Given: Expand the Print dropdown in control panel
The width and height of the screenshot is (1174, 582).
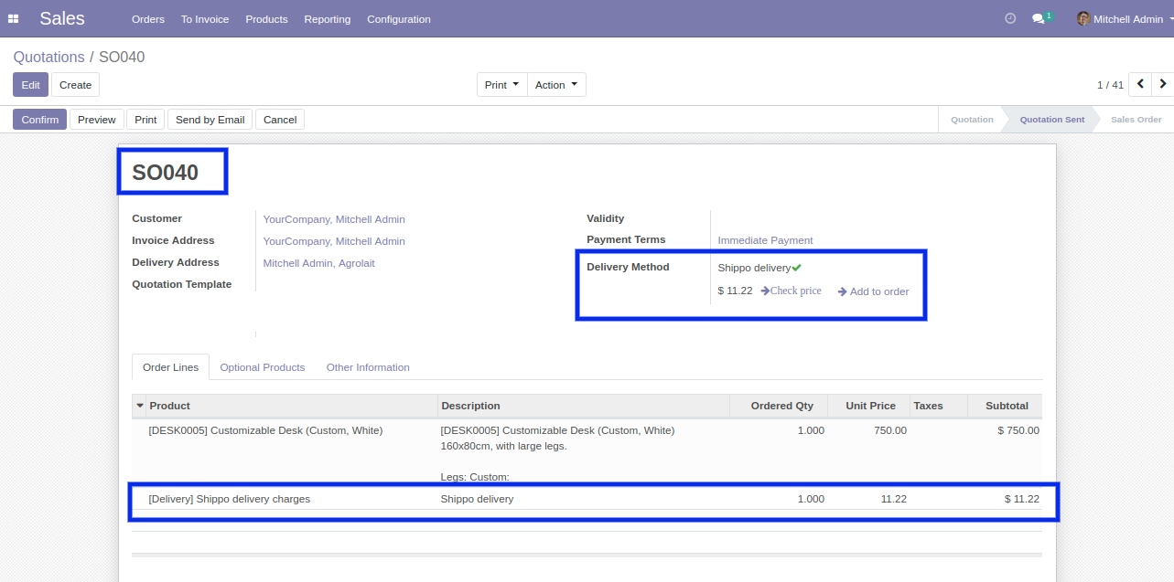Looking at the screenshot, I should 501,85.
